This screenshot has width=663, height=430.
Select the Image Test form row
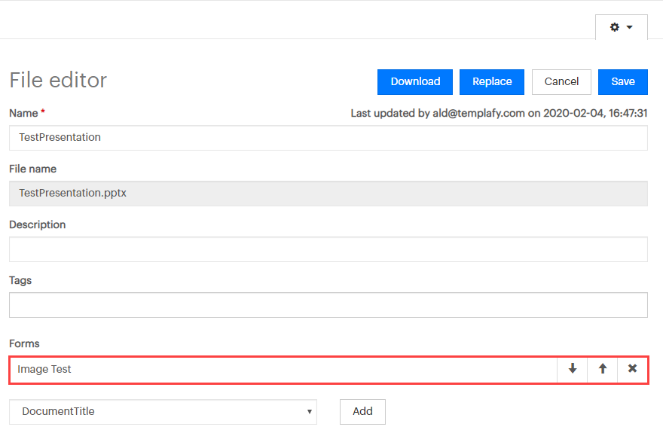pos(283,370)
